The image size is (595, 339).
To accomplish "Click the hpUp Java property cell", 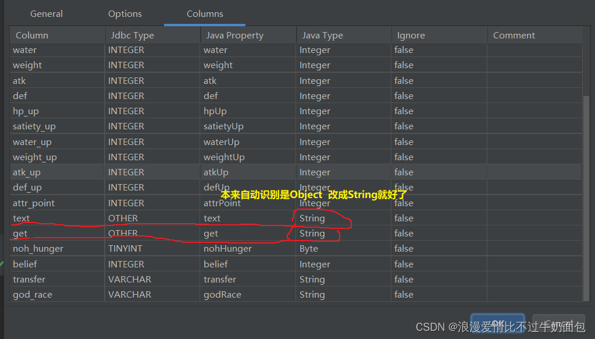I will click(x=248, y=111).
